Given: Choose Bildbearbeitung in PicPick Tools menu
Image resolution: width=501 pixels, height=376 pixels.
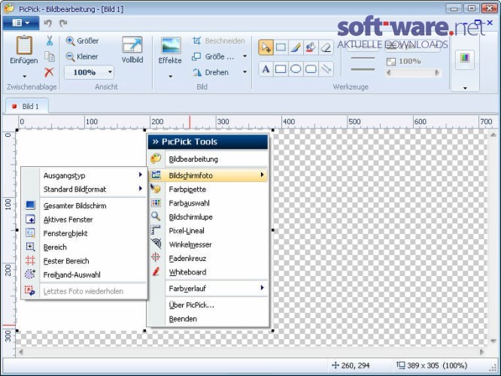Looking at the screenshot, I should click(208, 159).
